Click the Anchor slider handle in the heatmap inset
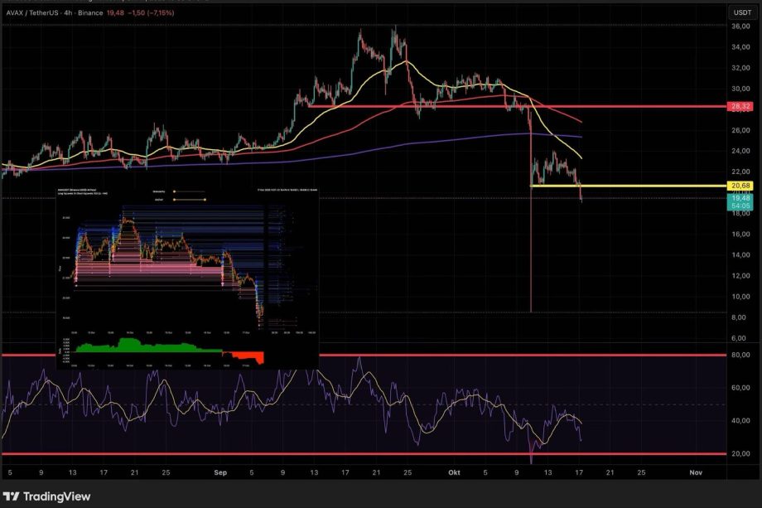 [x=205, y=200]
